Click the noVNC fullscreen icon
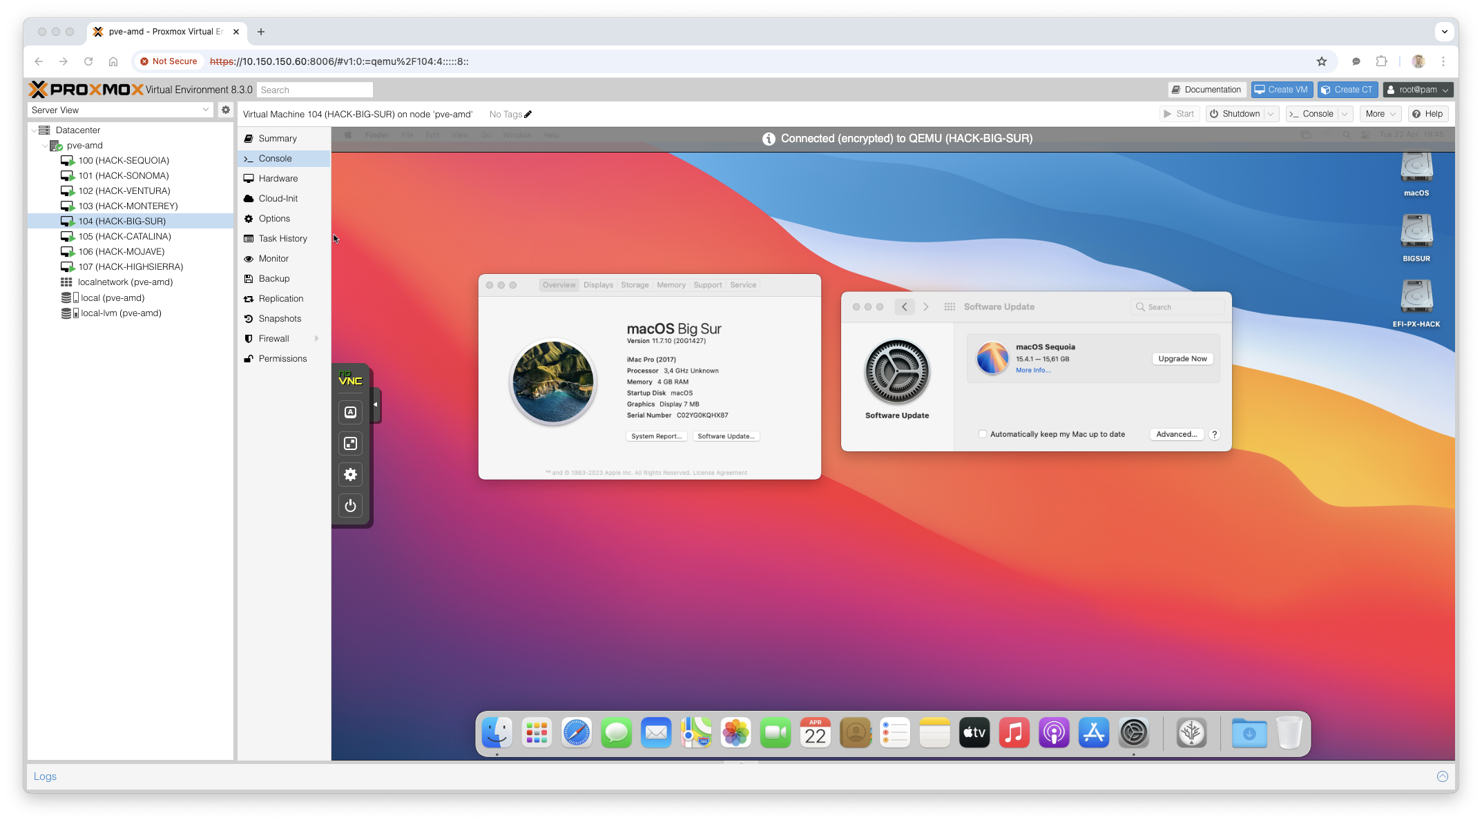Viewport: 1482px width, 822px height. (350, 443)
